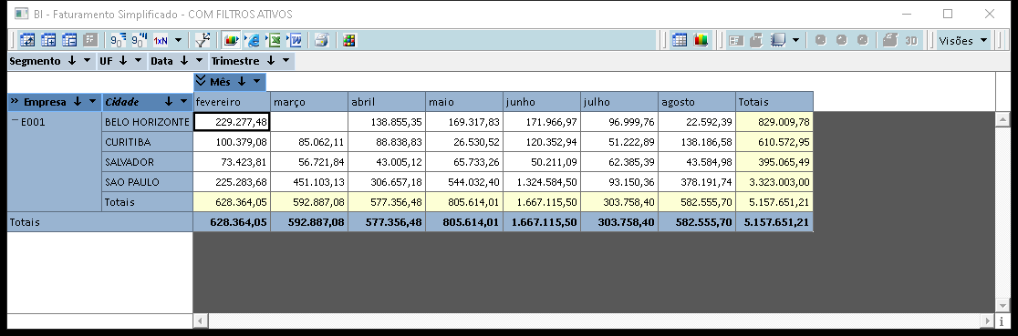This screenshot has height=336, width=1018.
Task: Collapse the E001 company row
Action: 15,120
